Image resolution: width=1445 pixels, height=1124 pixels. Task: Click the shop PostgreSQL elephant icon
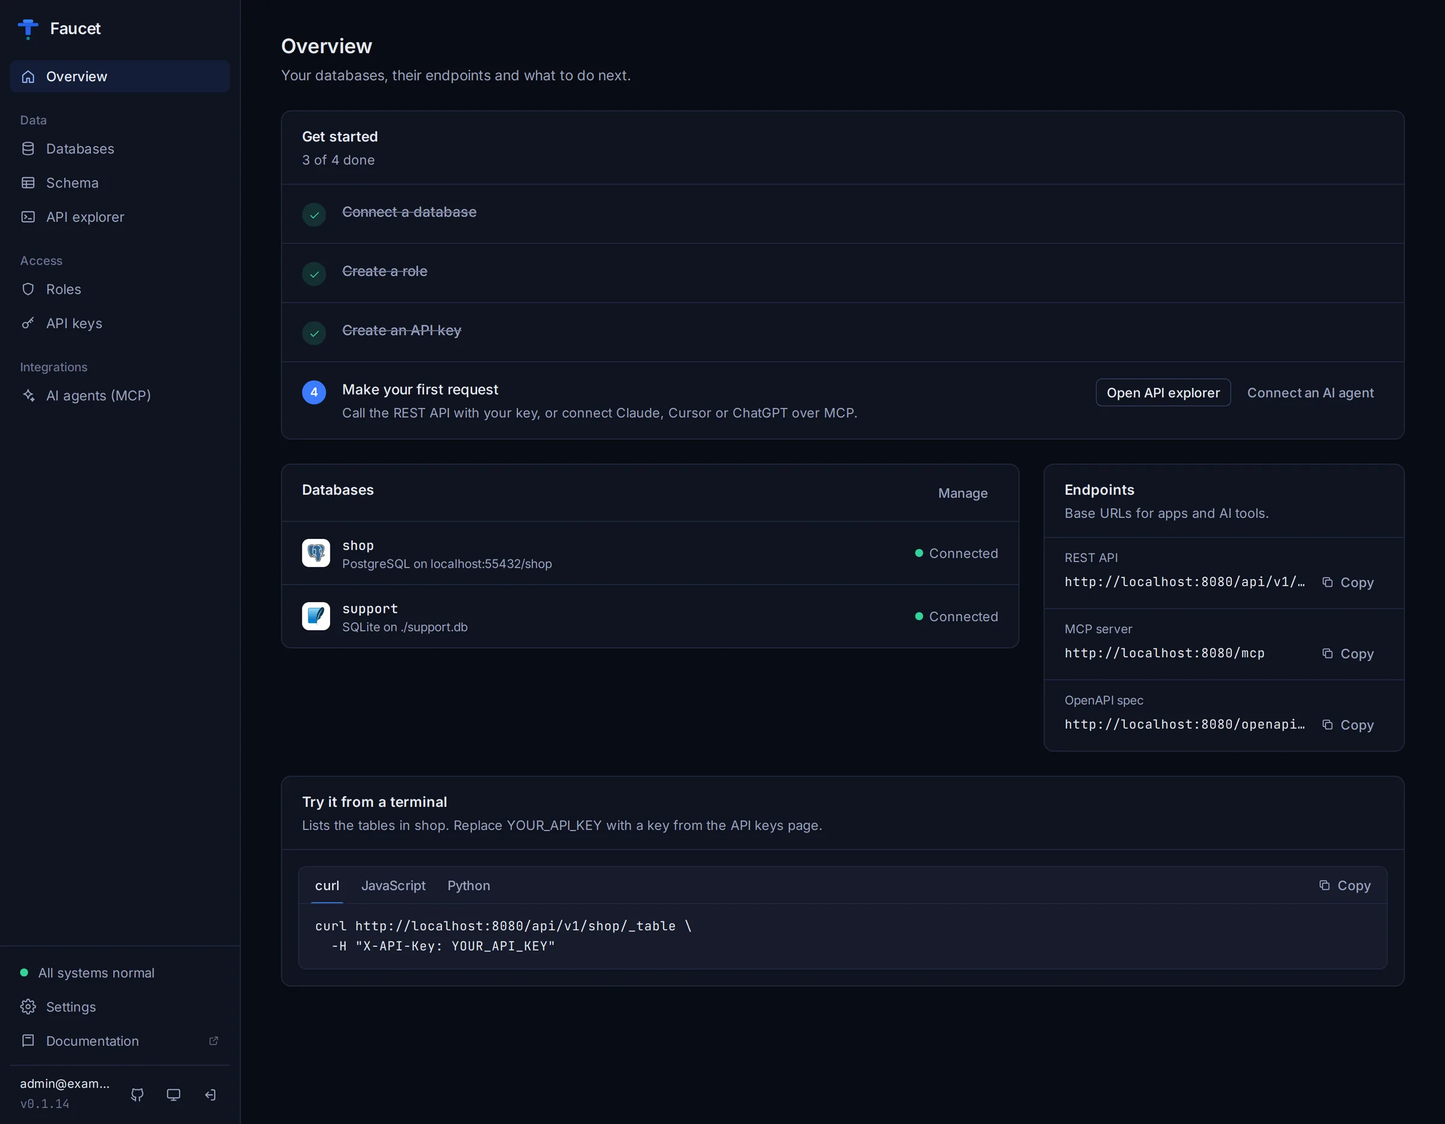[x=315, y=553]
